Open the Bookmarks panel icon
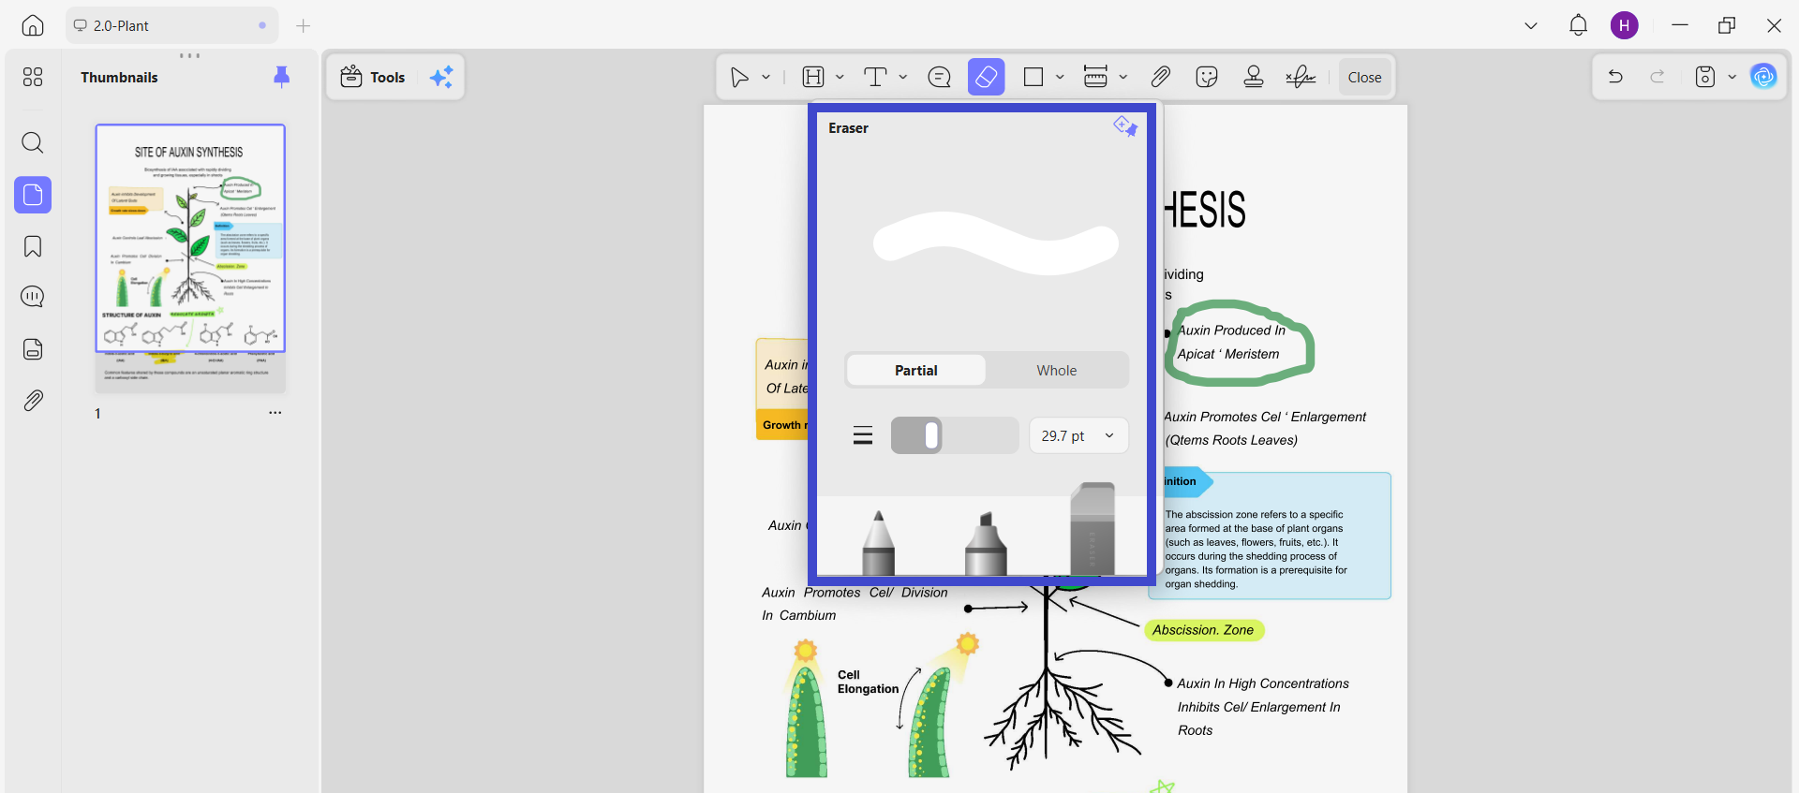Image resolution: width=1799 pixels, height=793 pixels. pyautogui.click(x=33, y=246)
